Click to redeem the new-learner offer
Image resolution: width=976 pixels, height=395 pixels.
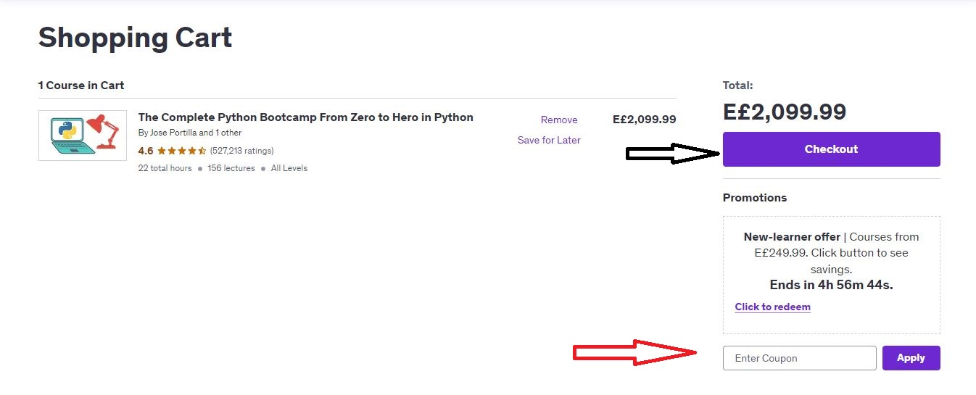point(772,307)
